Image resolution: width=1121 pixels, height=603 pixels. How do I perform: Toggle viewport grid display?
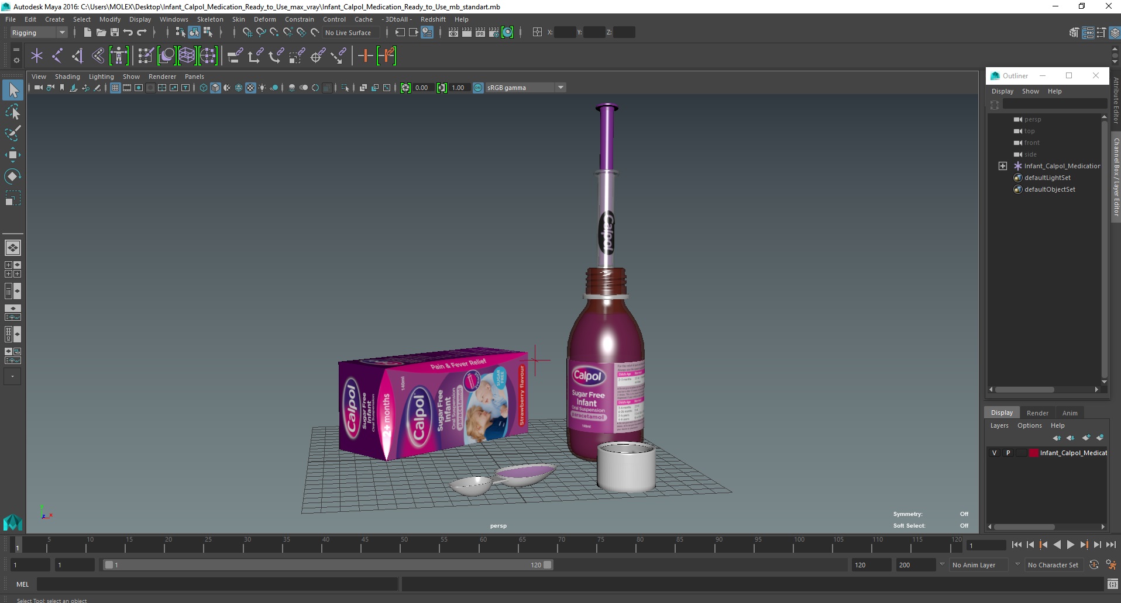click(x=115, y=88)
